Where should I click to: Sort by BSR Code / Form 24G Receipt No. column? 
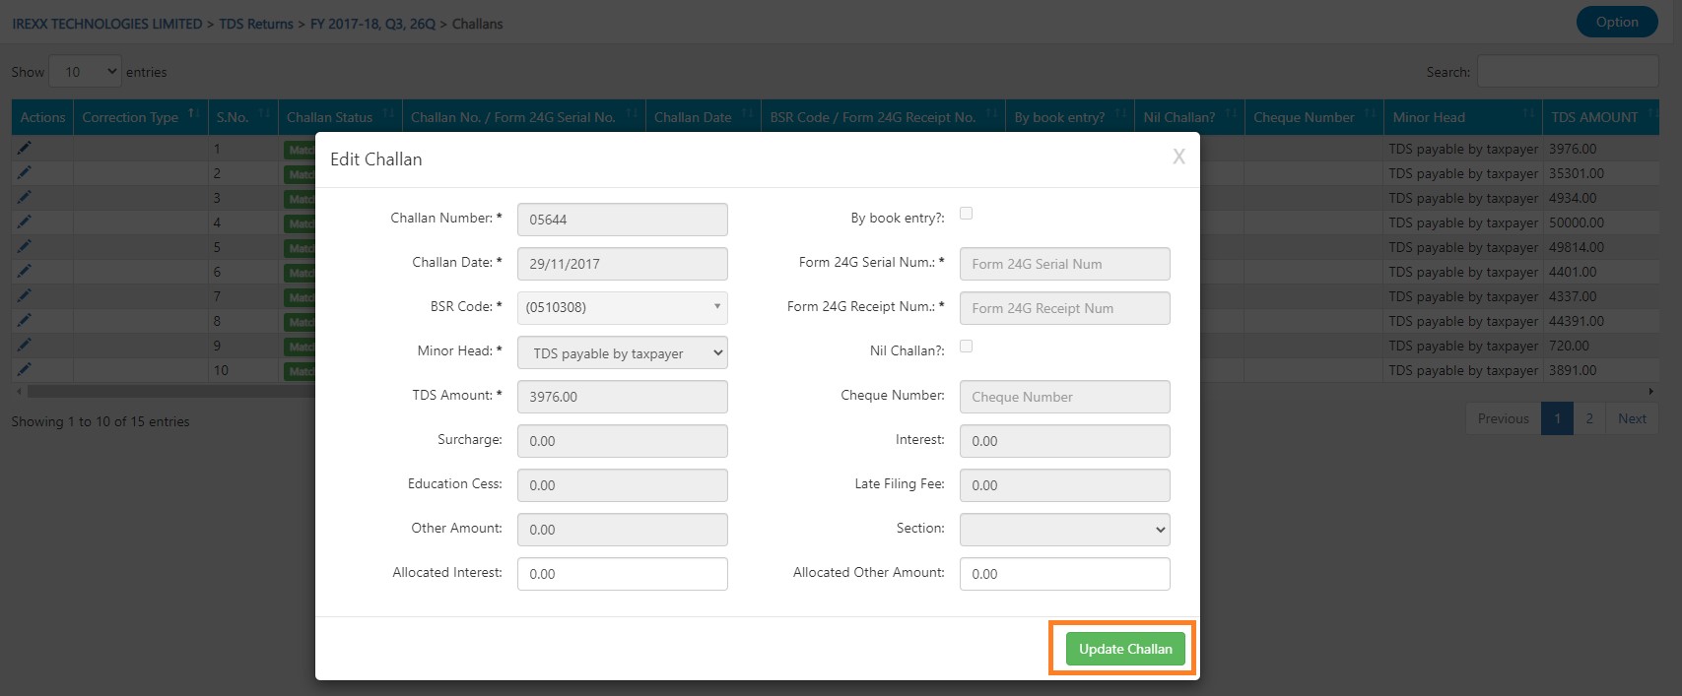(x=883, y=117)
